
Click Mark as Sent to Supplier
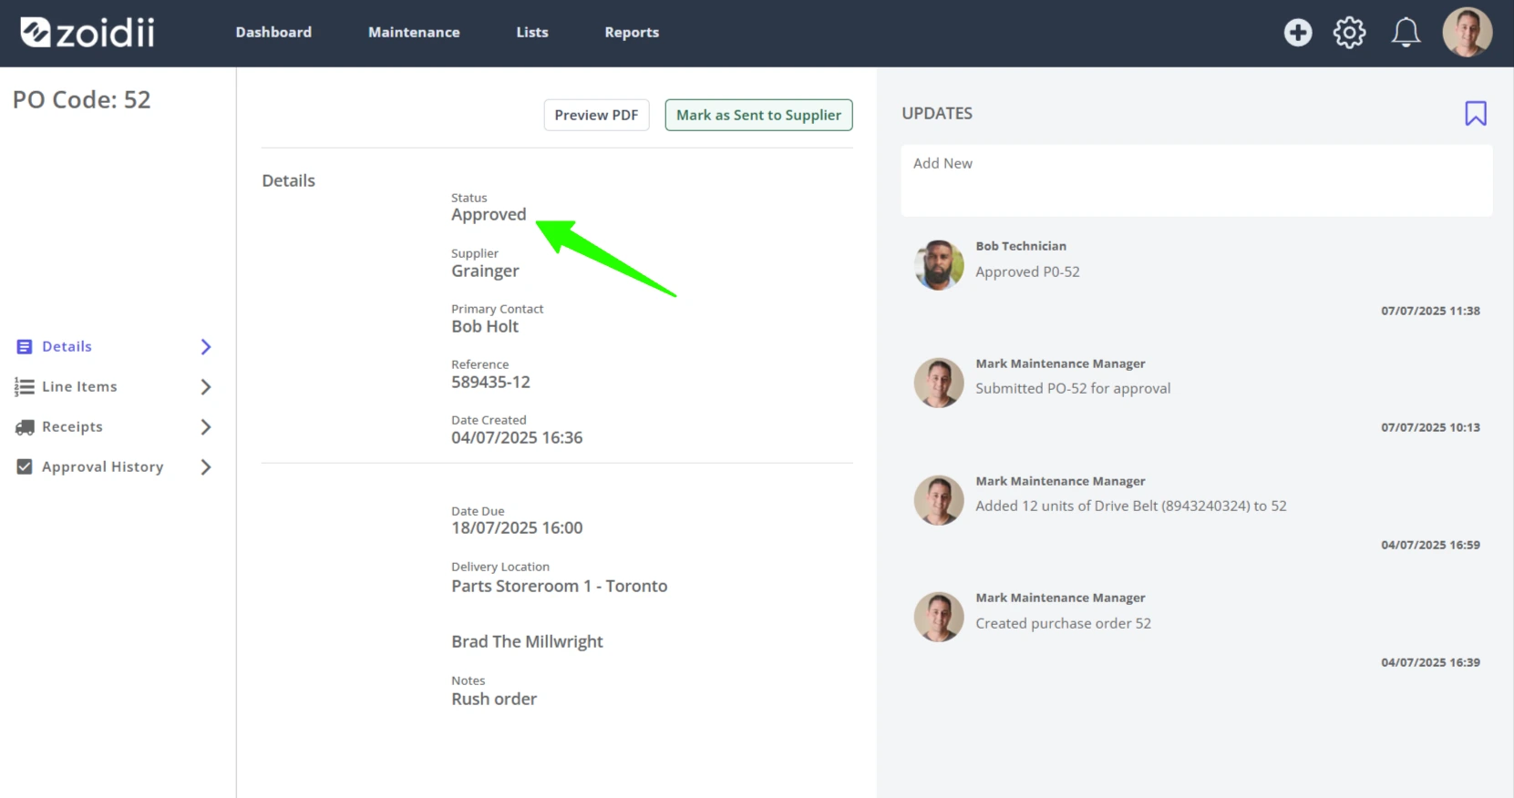pos(758,115)
